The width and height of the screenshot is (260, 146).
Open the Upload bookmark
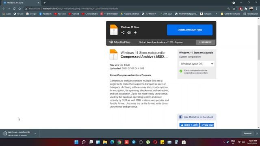(74, 14)
